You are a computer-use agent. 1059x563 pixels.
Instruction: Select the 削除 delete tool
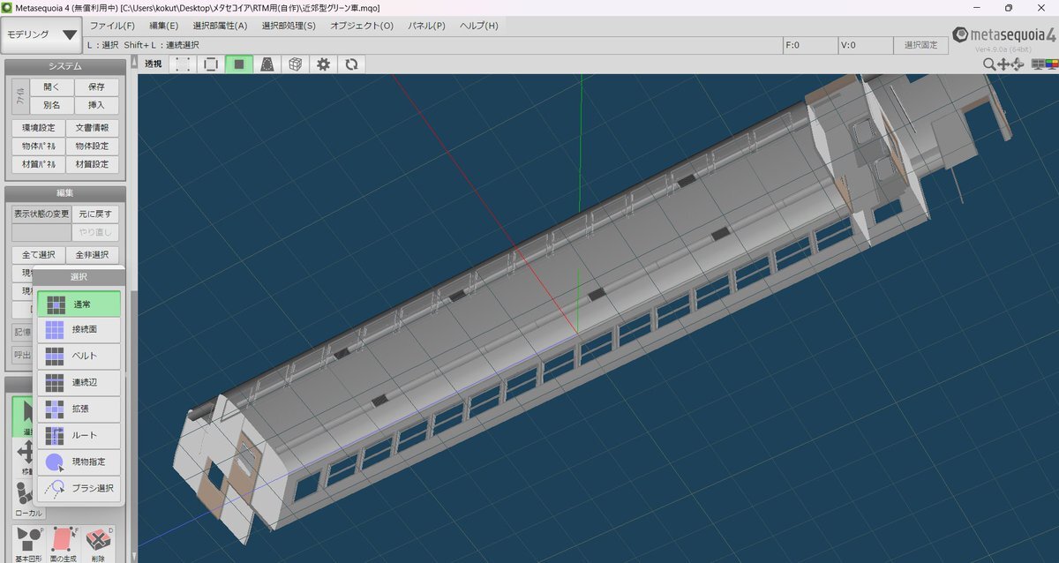point(98,544)
